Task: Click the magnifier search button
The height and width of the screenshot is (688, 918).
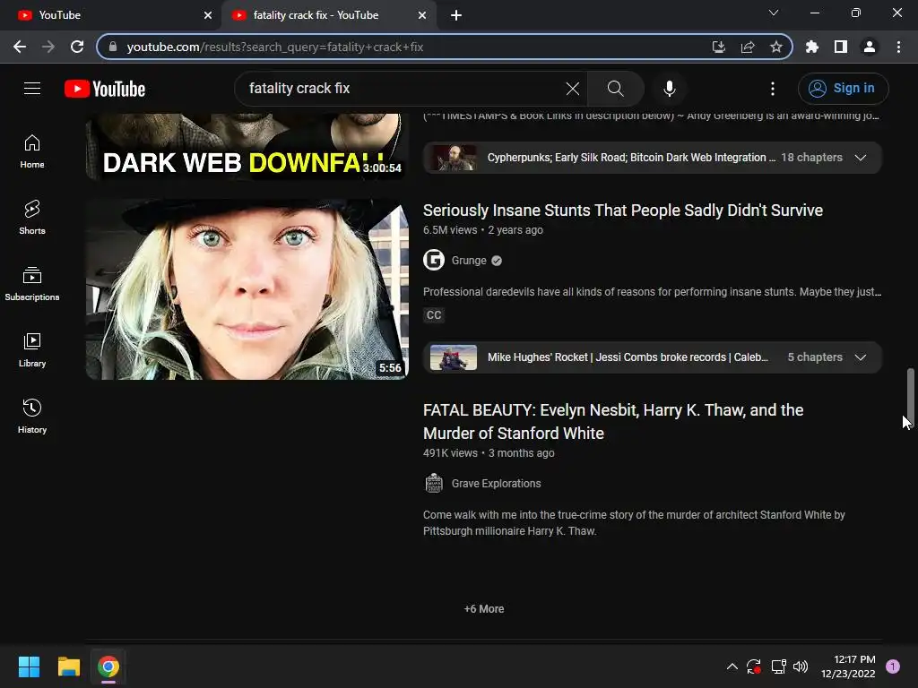Action: point(615,89)
